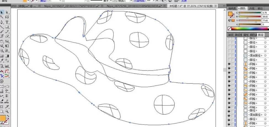The height and width of the screenshot is (127, 269).
Task: Select the Blob Brush tool
Action: pos(2,36)
